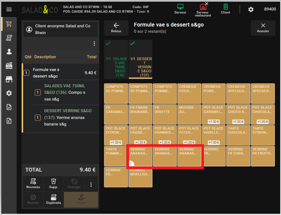Viewport: 281px width, 215px height.
Task: Add TARTE CHOCOLA dessert tile
Action: click(x=238, y=135)
